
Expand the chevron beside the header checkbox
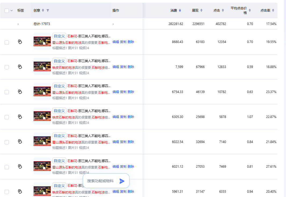pos(12,10)
